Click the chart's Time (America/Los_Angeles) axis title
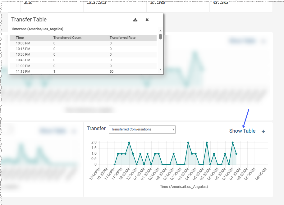The height and width of the screenshot is (205, 284). (x=184, y=187)
